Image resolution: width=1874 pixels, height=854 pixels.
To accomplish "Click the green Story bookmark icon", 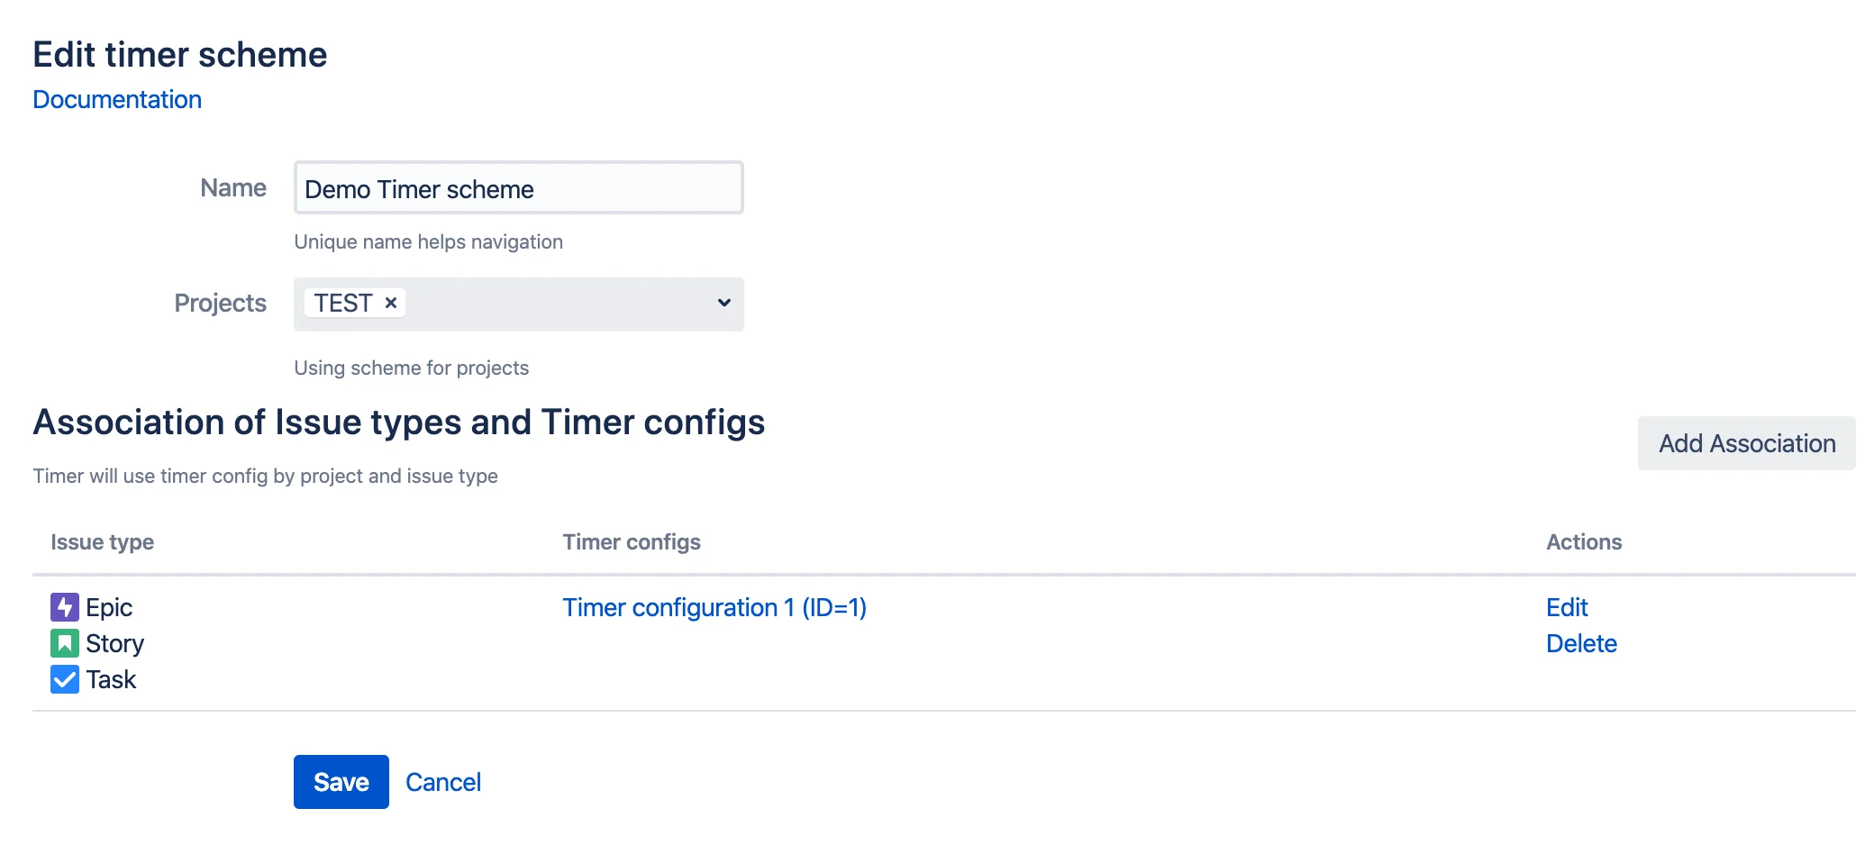I will coord(65,643).
